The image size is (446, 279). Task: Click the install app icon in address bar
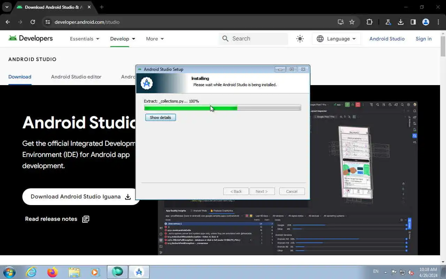(341, 22)
